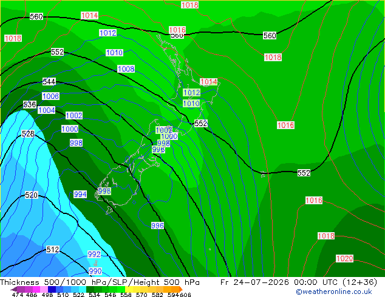Select the black 512 height contour label
The image size is (385, 297).
coord(53,250)
